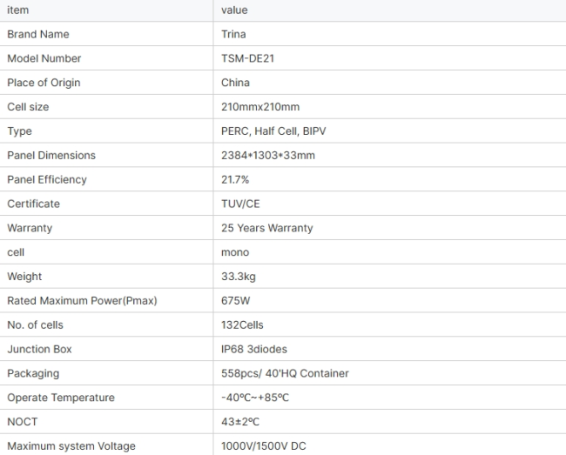Click the Maximum system Voltage value 1000V/1500V DC
The height and width of the screenshot is (455, 566).
(x=264, y=446)
